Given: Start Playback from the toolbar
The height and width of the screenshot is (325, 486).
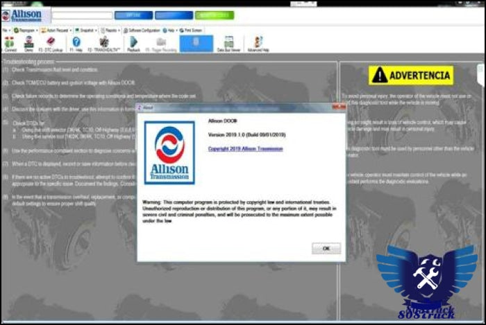Looking at the screenshot, I should 134,43.
